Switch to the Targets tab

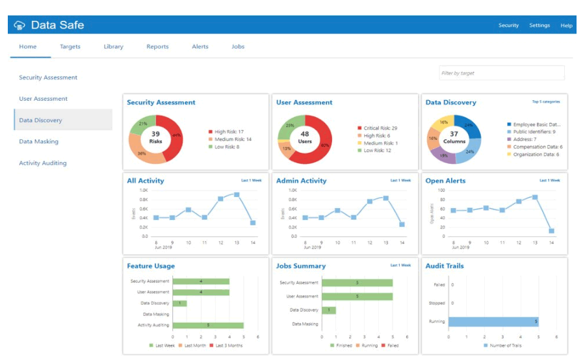pos(70,47)
